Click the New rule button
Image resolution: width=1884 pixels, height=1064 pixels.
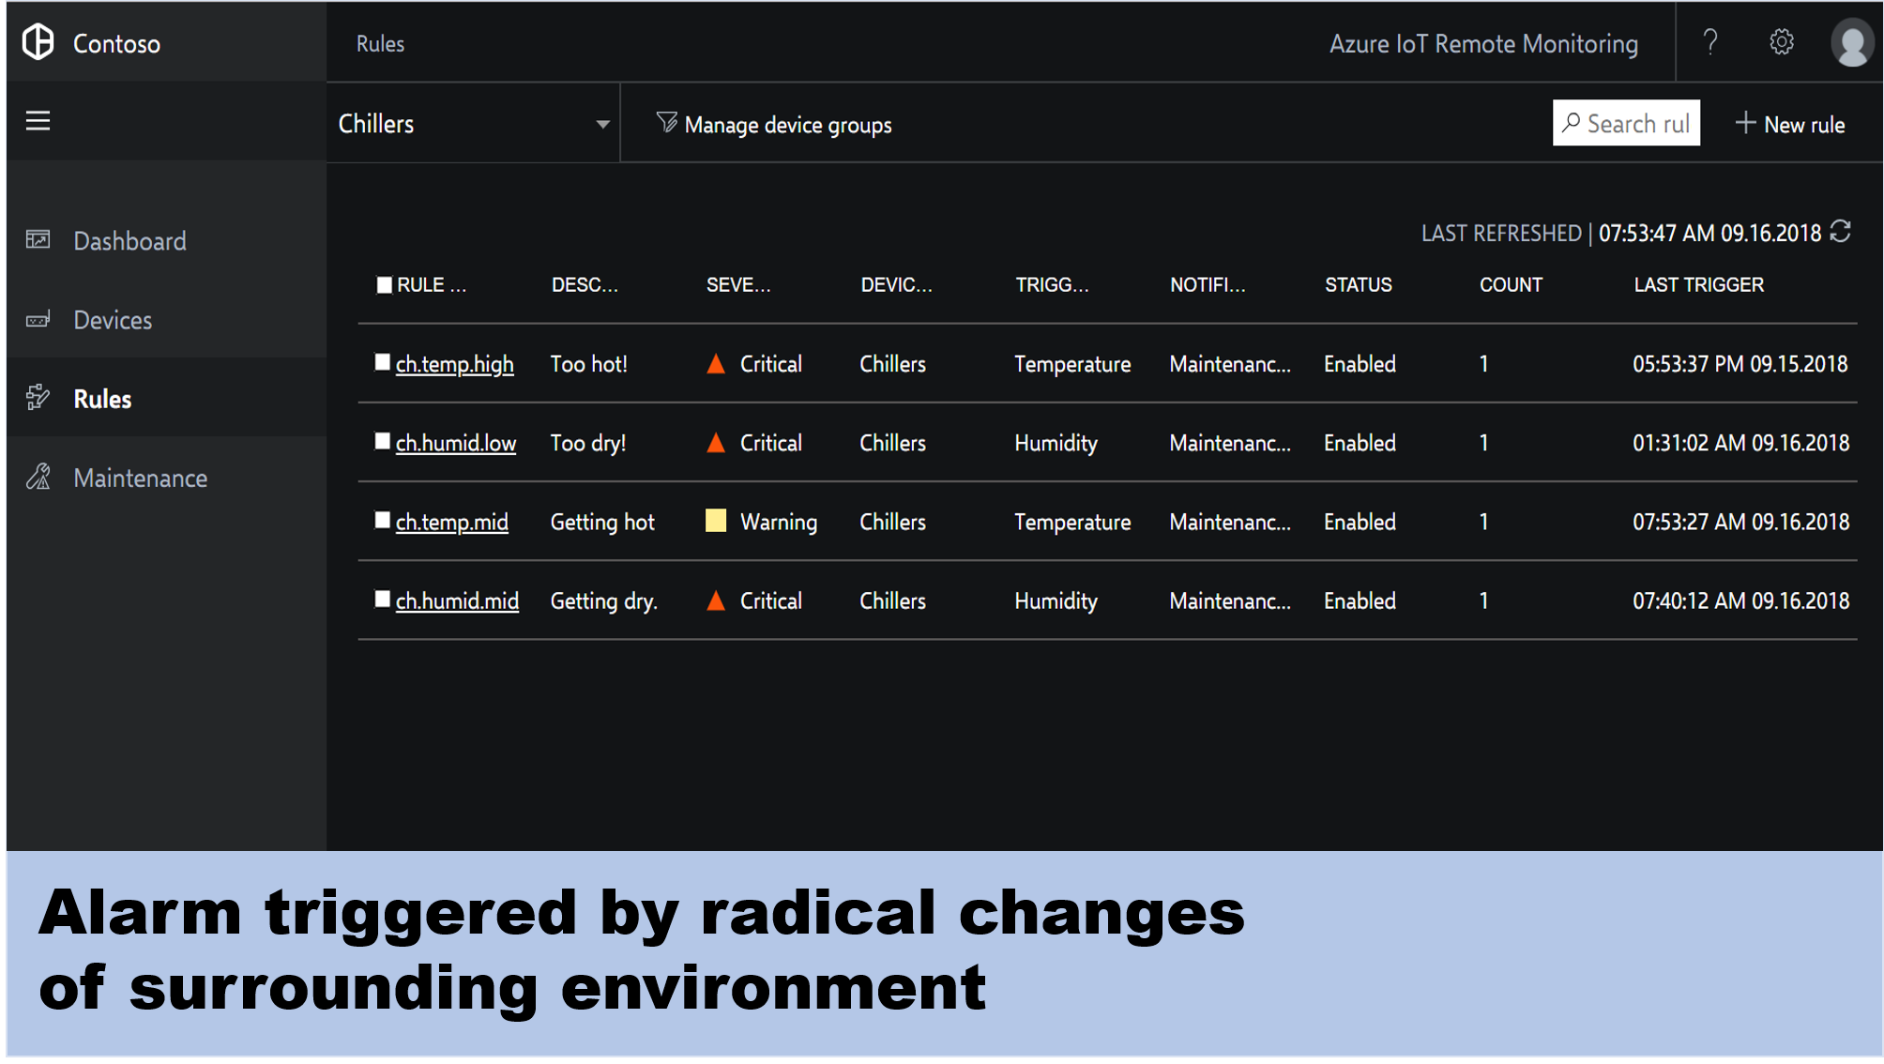[x=1790, y=124]
